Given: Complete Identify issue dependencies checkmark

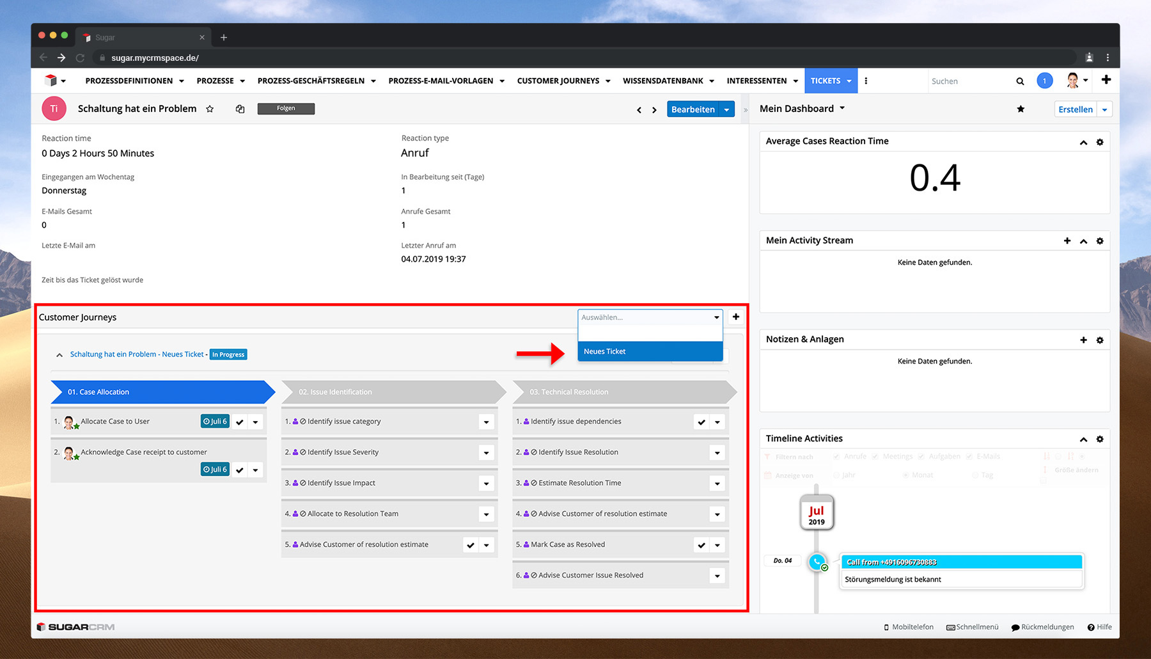Looking at the screenshot, I should point(701,422).
